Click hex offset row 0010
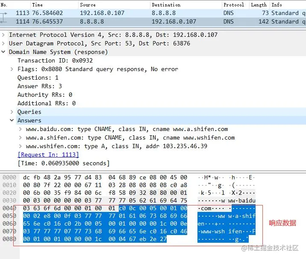This screenshot has height=259, width=306. [9, 185]
